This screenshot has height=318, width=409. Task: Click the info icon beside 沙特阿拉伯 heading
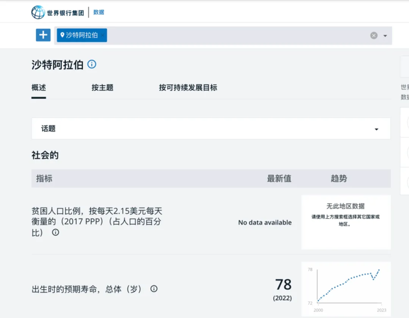pyautogui.click(x=92, y=64)
